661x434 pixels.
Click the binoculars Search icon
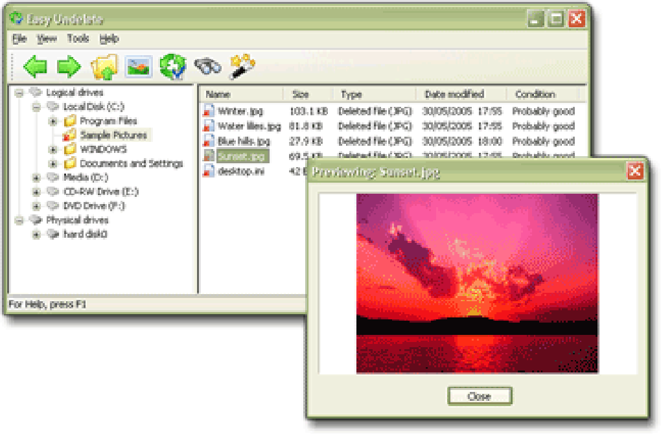207,66
